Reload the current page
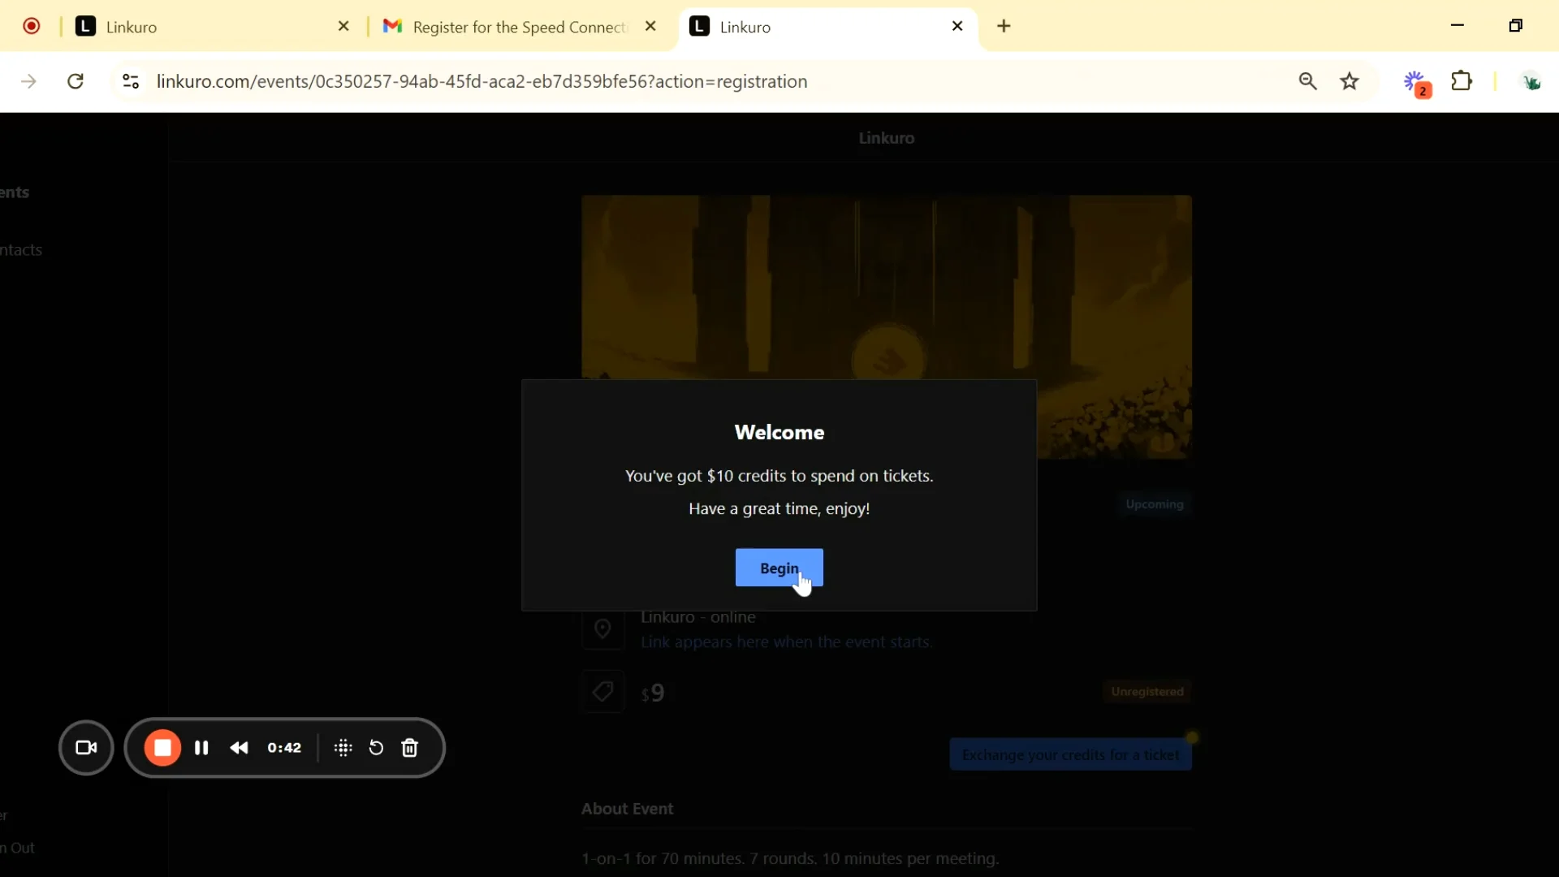This screenshot has height=877, width=1559. [x=76, y=81]
